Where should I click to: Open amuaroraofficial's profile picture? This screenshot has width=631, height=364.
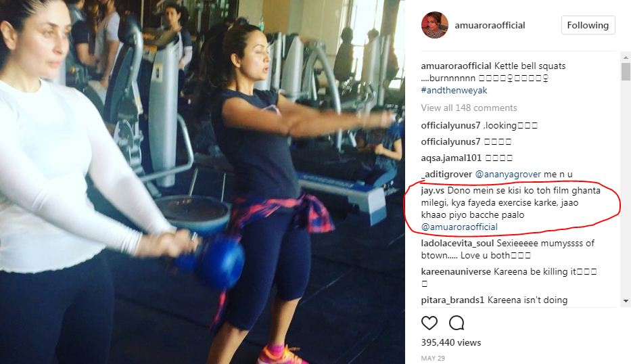[x=435, y=25]
